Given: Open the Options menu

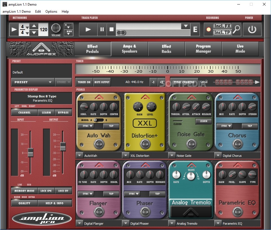Looking at the screenshot, I should 51,11.
